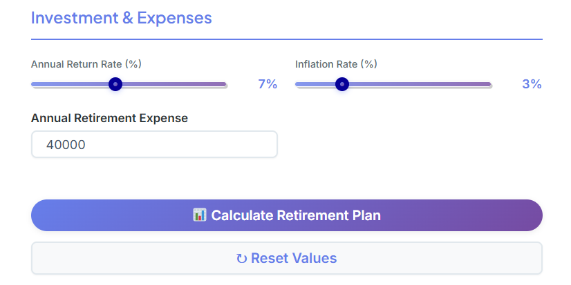Click the right end of Annual Return Rate track
The height and width of the screenshot is (285, 571).
(225, 84)
